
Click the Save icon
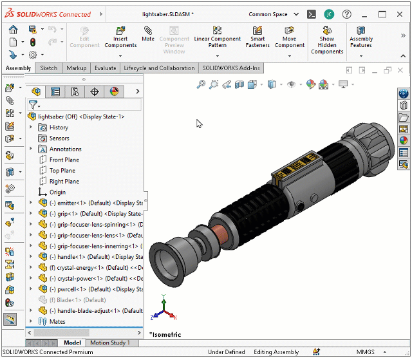pos(32,29)
